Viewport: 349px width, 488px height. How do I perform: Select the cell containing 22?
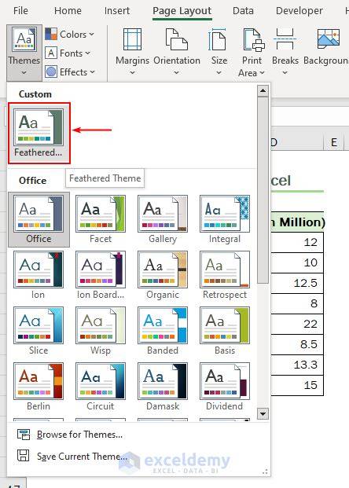[x=297, y=324]
